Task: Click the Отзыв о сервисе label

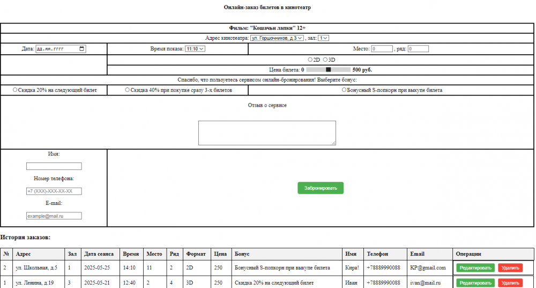Action: tap(267, 105)
